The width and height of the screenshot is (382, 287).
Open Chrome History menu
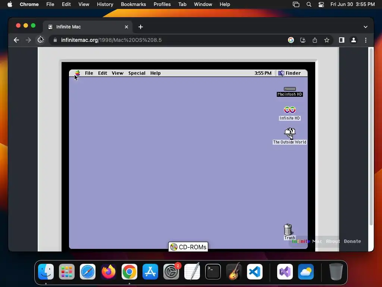click(x=105, y=4)
